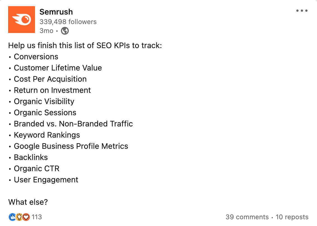Open the three-dot post options menu
Viewport: 317px width, 226px height.
[302, 11]
